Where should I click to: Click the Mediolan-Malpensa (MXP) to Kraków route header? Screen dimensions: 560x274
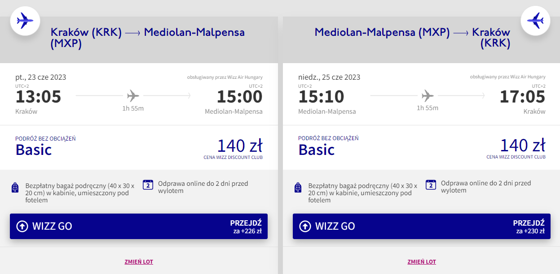[x=412, y=38]
